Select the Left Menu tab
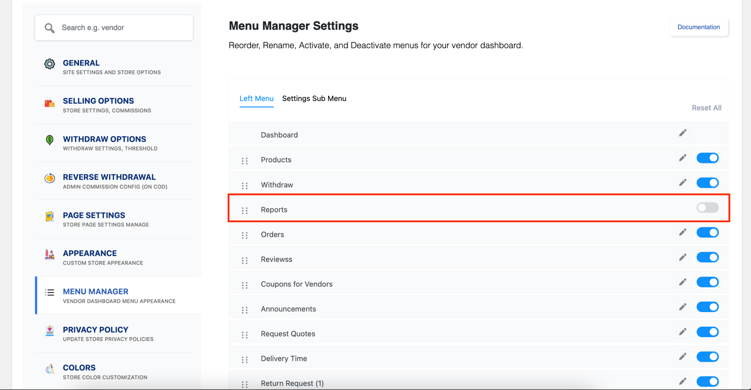The image size is (751, 390). (256, 98)
